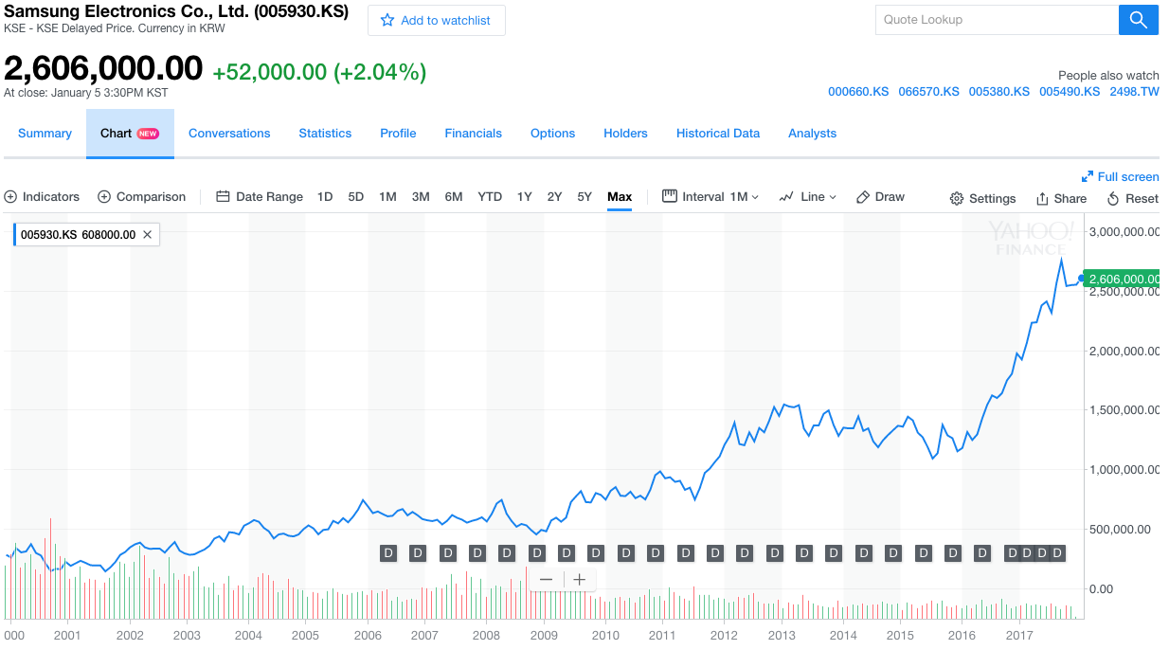Select the YTD time range
Viewport: 1169px width, 650px height.
(490, 197)
